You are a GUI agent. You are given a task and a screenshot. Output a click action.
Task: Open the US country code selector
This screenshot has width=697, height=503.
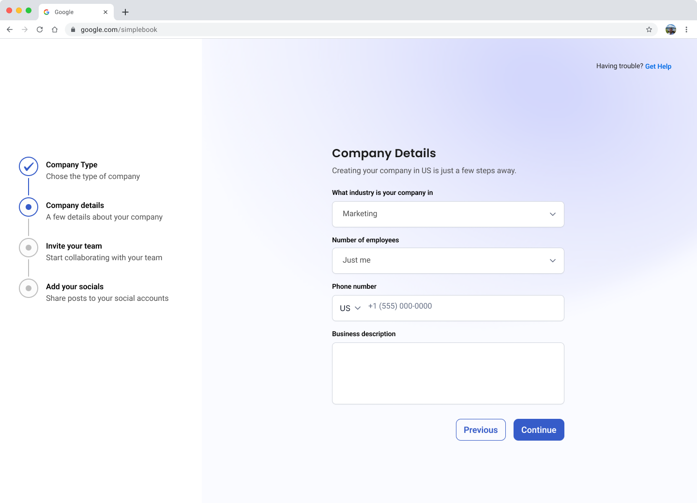tap(350, 308)
